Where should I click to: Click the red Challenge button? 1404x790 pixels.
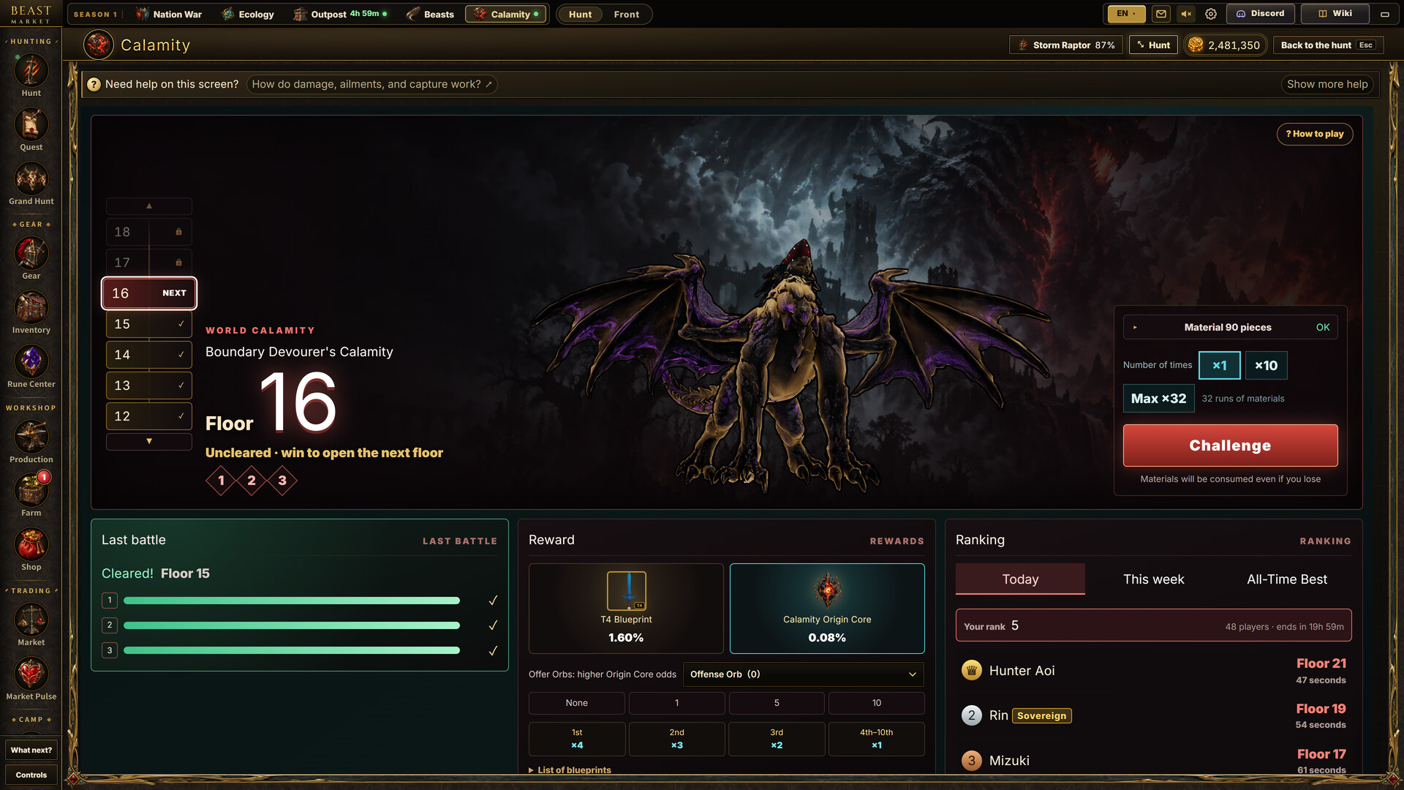pyautogui.click(x=1230, y=445)
